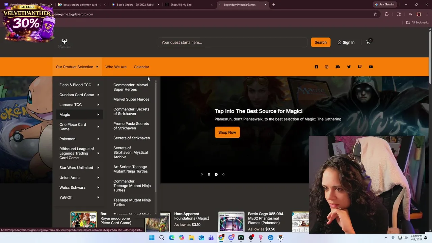Open Microsoft Teams from the taskbar
The width and height of the screenshot is (432, 243).
[x=211, y=238]
